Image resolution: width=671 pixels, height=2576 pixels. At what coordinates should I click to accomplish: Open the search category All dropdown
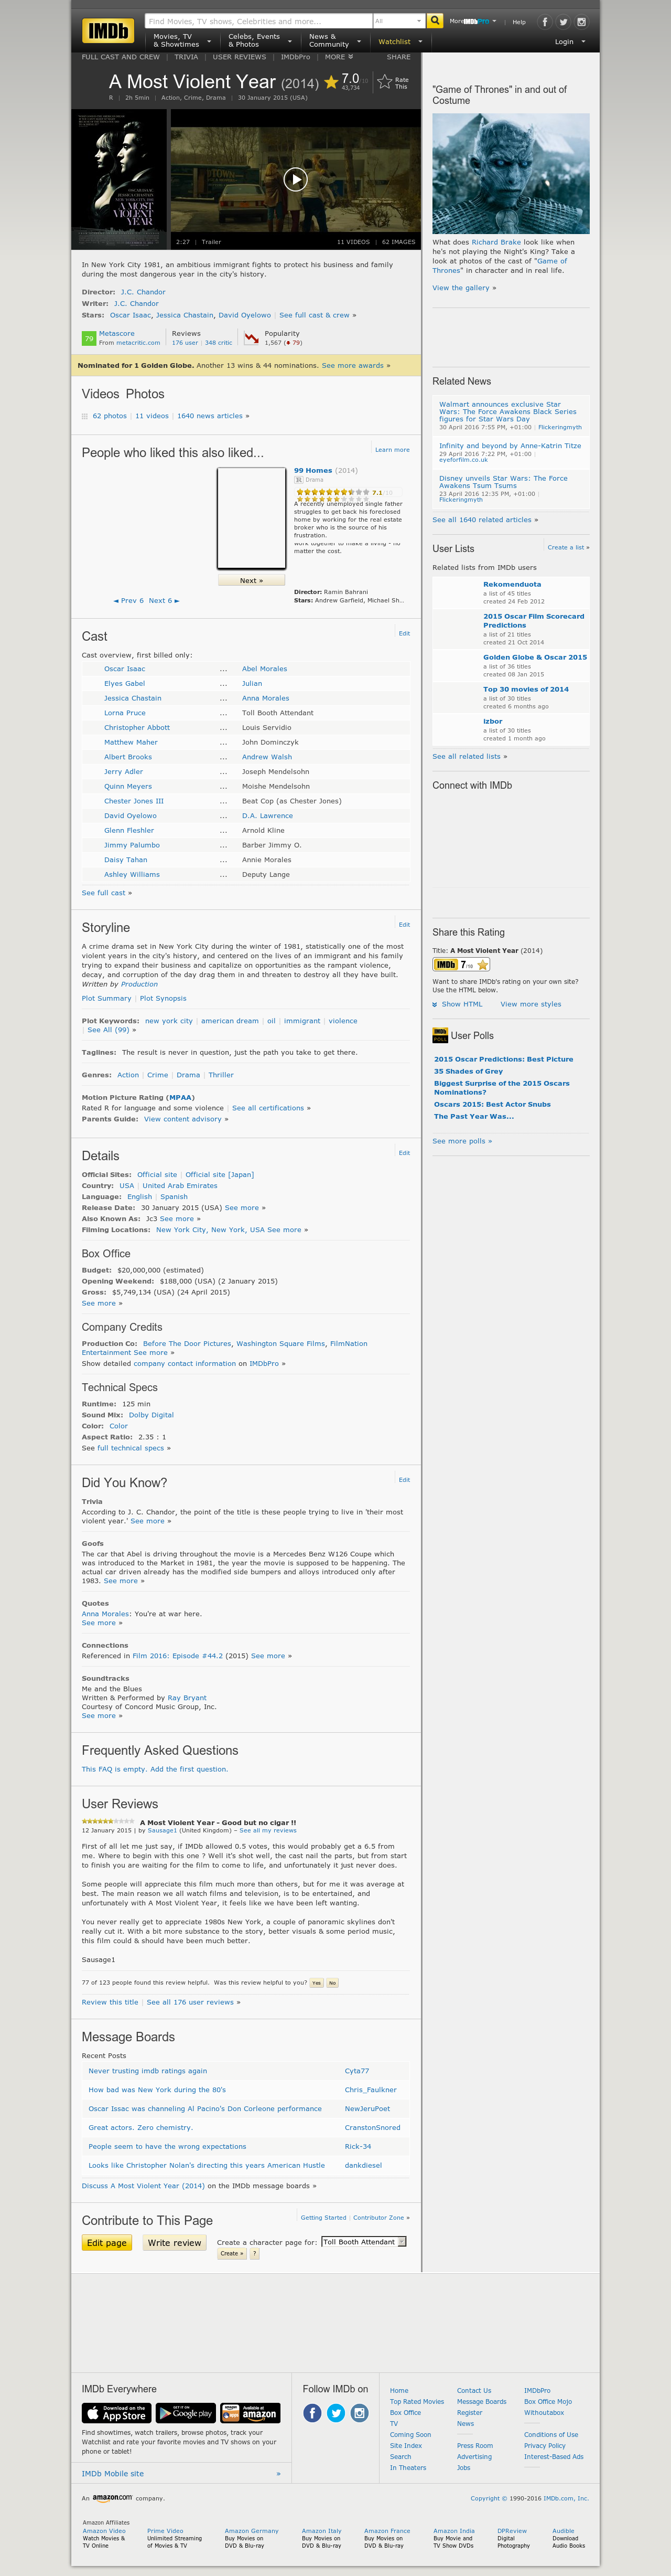[x=398, y=20]
